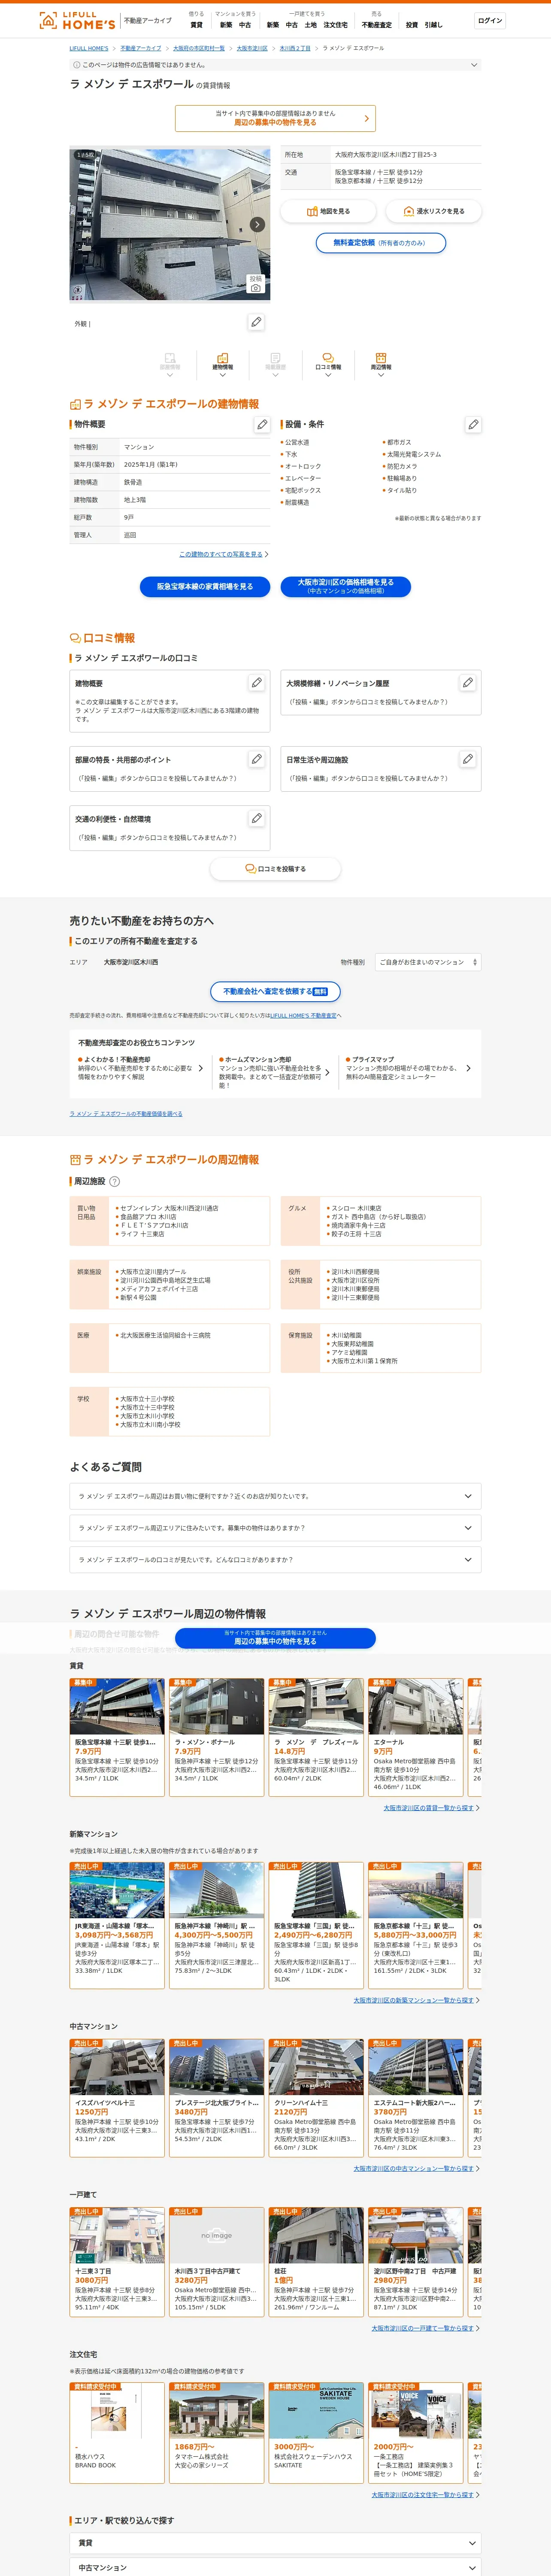
Task: Open よくわかる！不動産売却 arrow
Action: tap(200, 1068)
